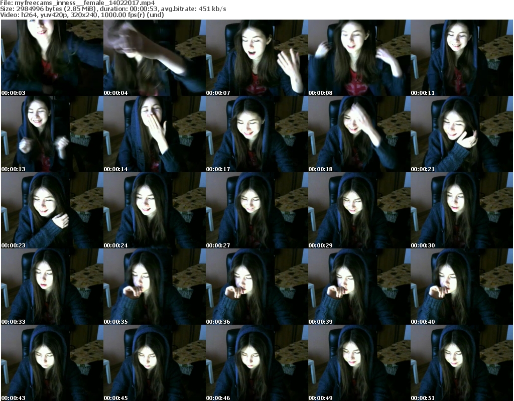Click the 'Video: h264, yuv420p' info line

coord(82,15)
